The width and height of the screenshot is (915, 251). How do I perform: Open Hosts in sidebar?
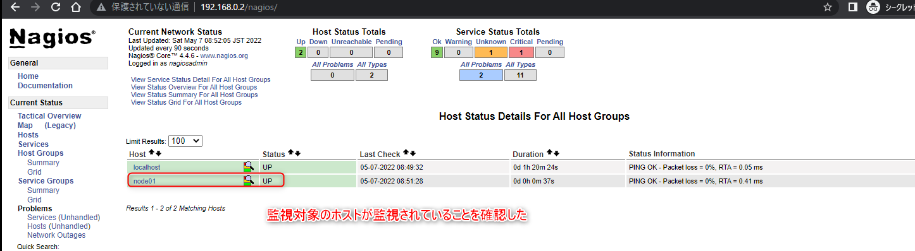28,135
